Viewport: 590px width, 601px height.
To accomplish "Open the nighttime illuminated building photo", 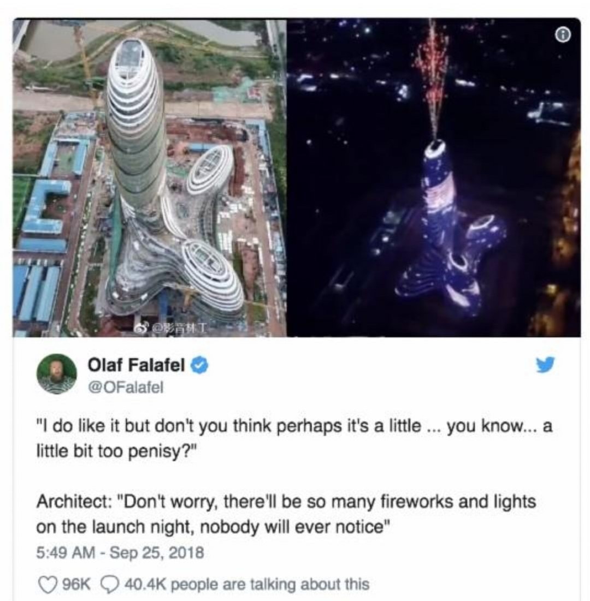I will pyautogui.click(x=433, y=177).
